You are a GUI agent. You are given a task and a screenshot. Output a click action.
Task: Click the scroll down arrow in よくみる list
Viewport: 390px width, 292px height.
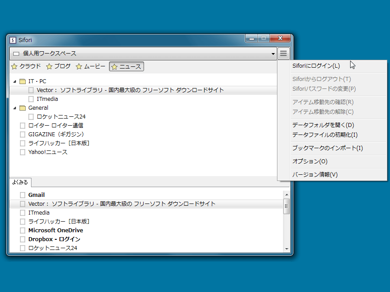point(287,249)
